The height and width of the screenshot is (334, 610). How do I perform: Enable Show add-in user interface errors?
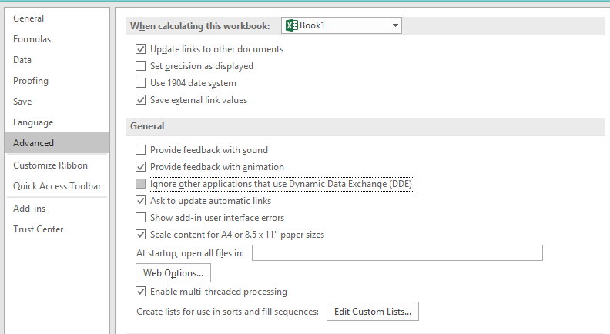140,218
